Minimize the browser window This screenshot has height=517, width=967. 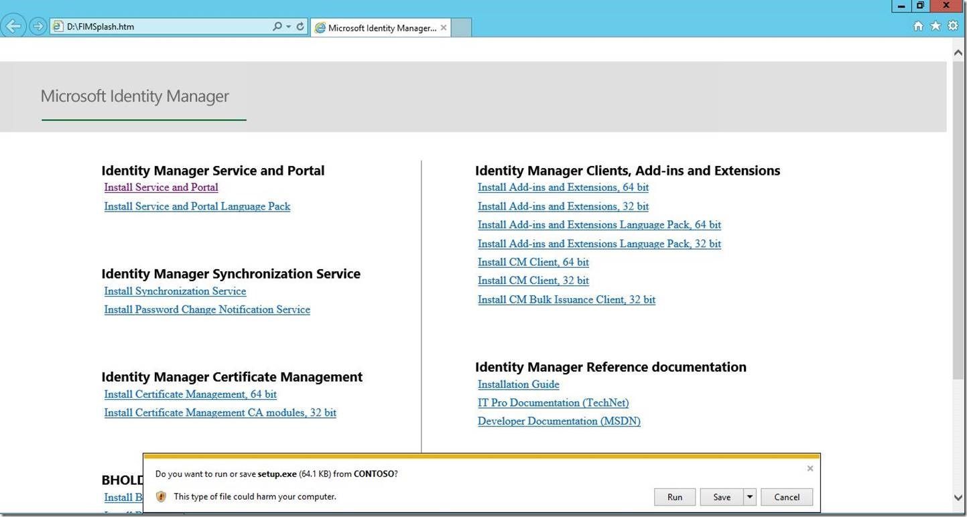(x=901, y=6)
